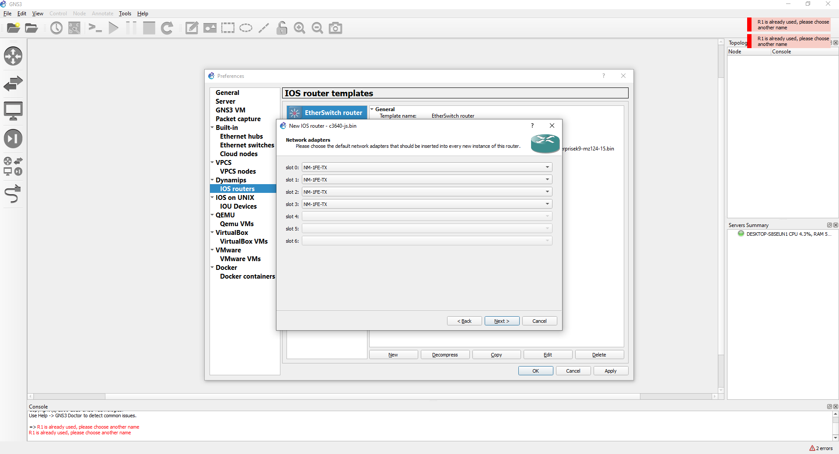Click the Decompress button
Viewport: 839px width, 454px height.
tap(444, 354)
